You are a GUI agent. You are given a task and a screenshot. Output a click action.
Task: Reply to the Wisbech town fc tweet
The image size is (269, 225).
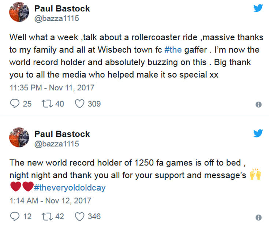(x=15, y=104)
